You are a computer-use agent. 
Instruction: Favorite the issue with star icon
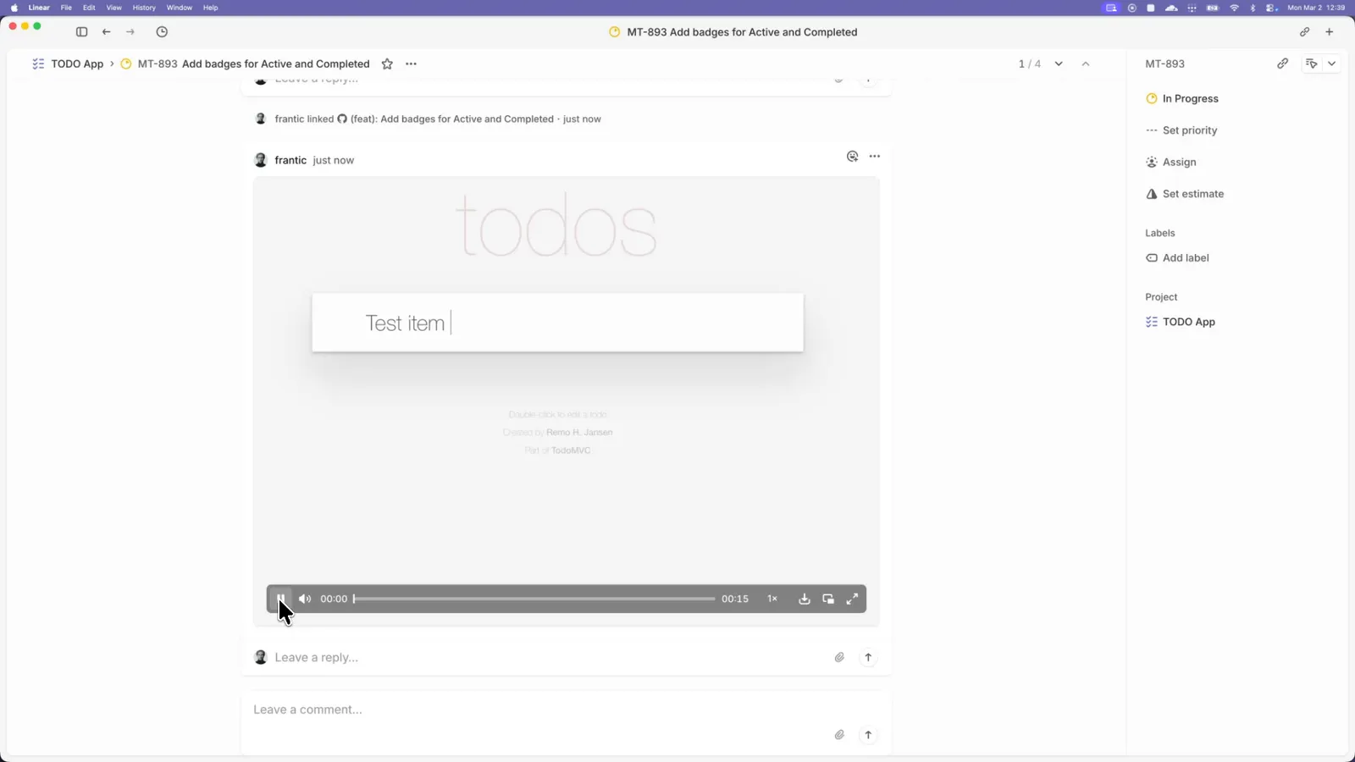[387, 63]
